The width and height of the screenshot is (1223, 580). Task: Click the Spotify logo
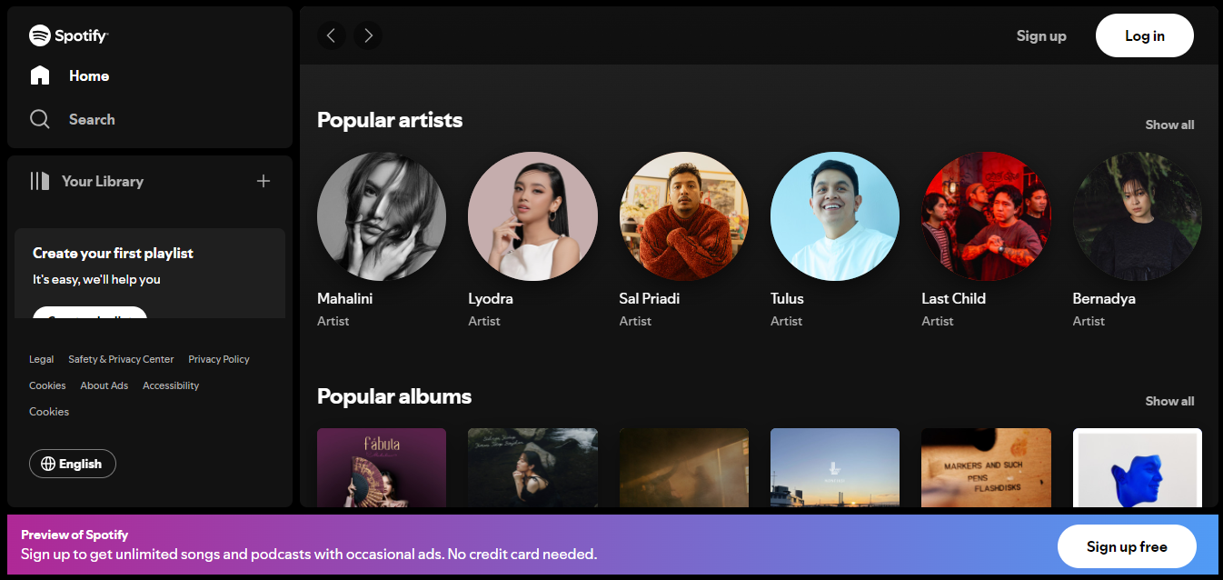pos(69,35)
